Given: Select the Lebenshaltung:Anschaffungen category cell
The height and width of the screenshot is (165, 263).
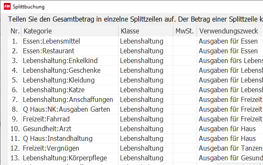Looking at the screenshot, I should (70, 99).
